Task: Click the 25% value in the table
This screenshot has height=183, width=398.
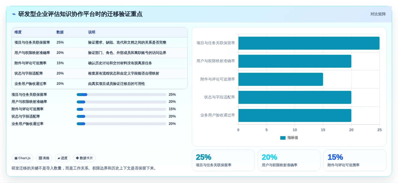Action: [60, 42]
